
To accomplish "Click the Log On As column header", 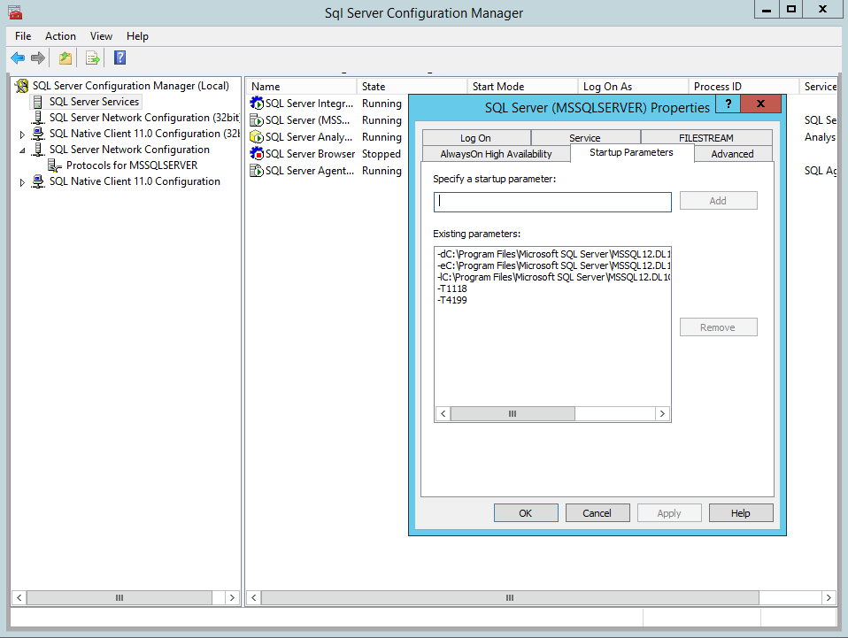I will [x=633, y=87].
